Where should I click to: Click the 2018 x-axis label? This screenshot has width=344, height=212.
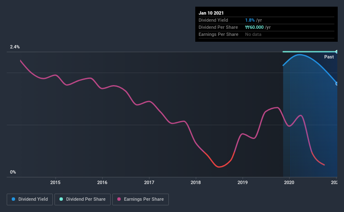(x=196, y=182)
